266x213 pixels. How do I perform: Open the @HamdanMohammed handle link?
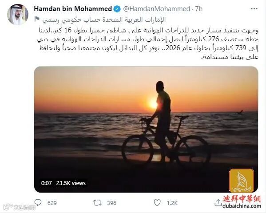(x=156, y=9)
